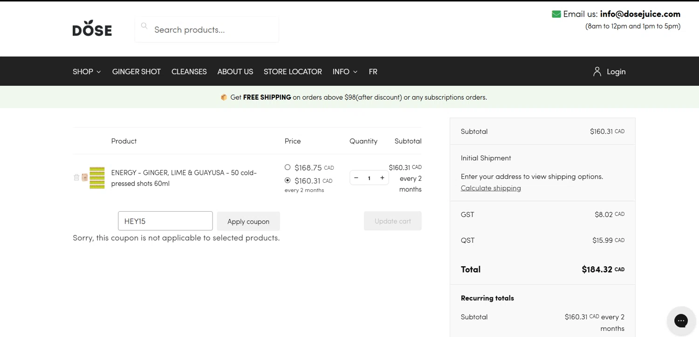Open STORE LOCATOR
The image size is (699, 337).
(293, 71)
